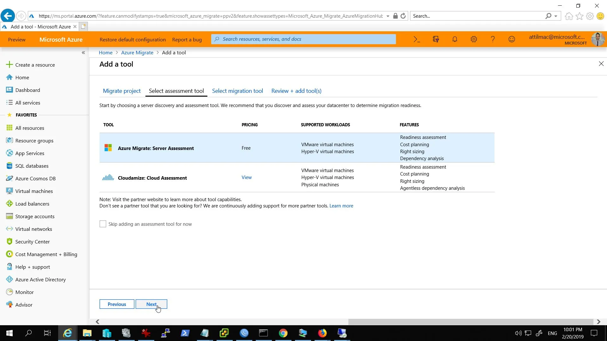Open a new browser tab
This screenshot has width=607, height=341.
[x=83, y=27]
